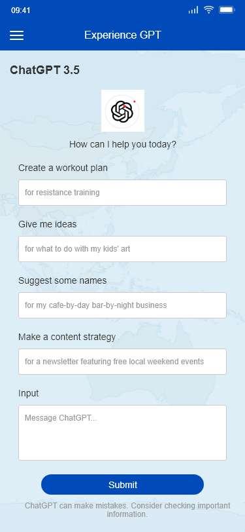Click the Submit button
245x532 pixels.
coord(123,485)
